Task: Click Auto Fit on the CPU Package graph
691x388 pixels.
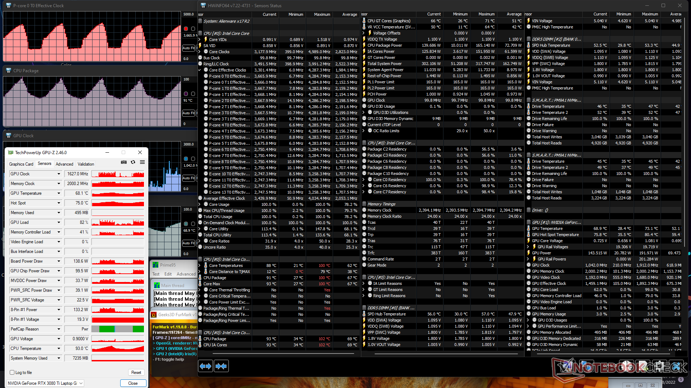Action: coord(188,113)
